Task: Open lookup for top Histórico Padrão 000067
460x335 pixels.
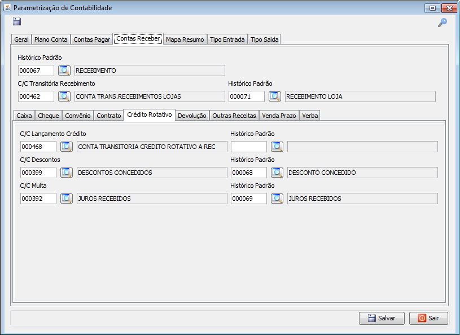Action: tap(64, 70)
